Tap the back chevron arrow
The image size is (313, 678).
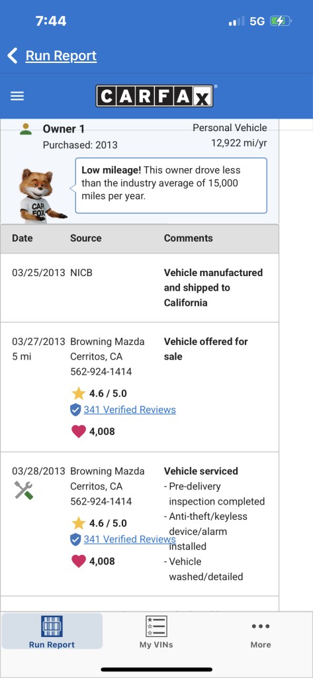[x=13, y=56]
